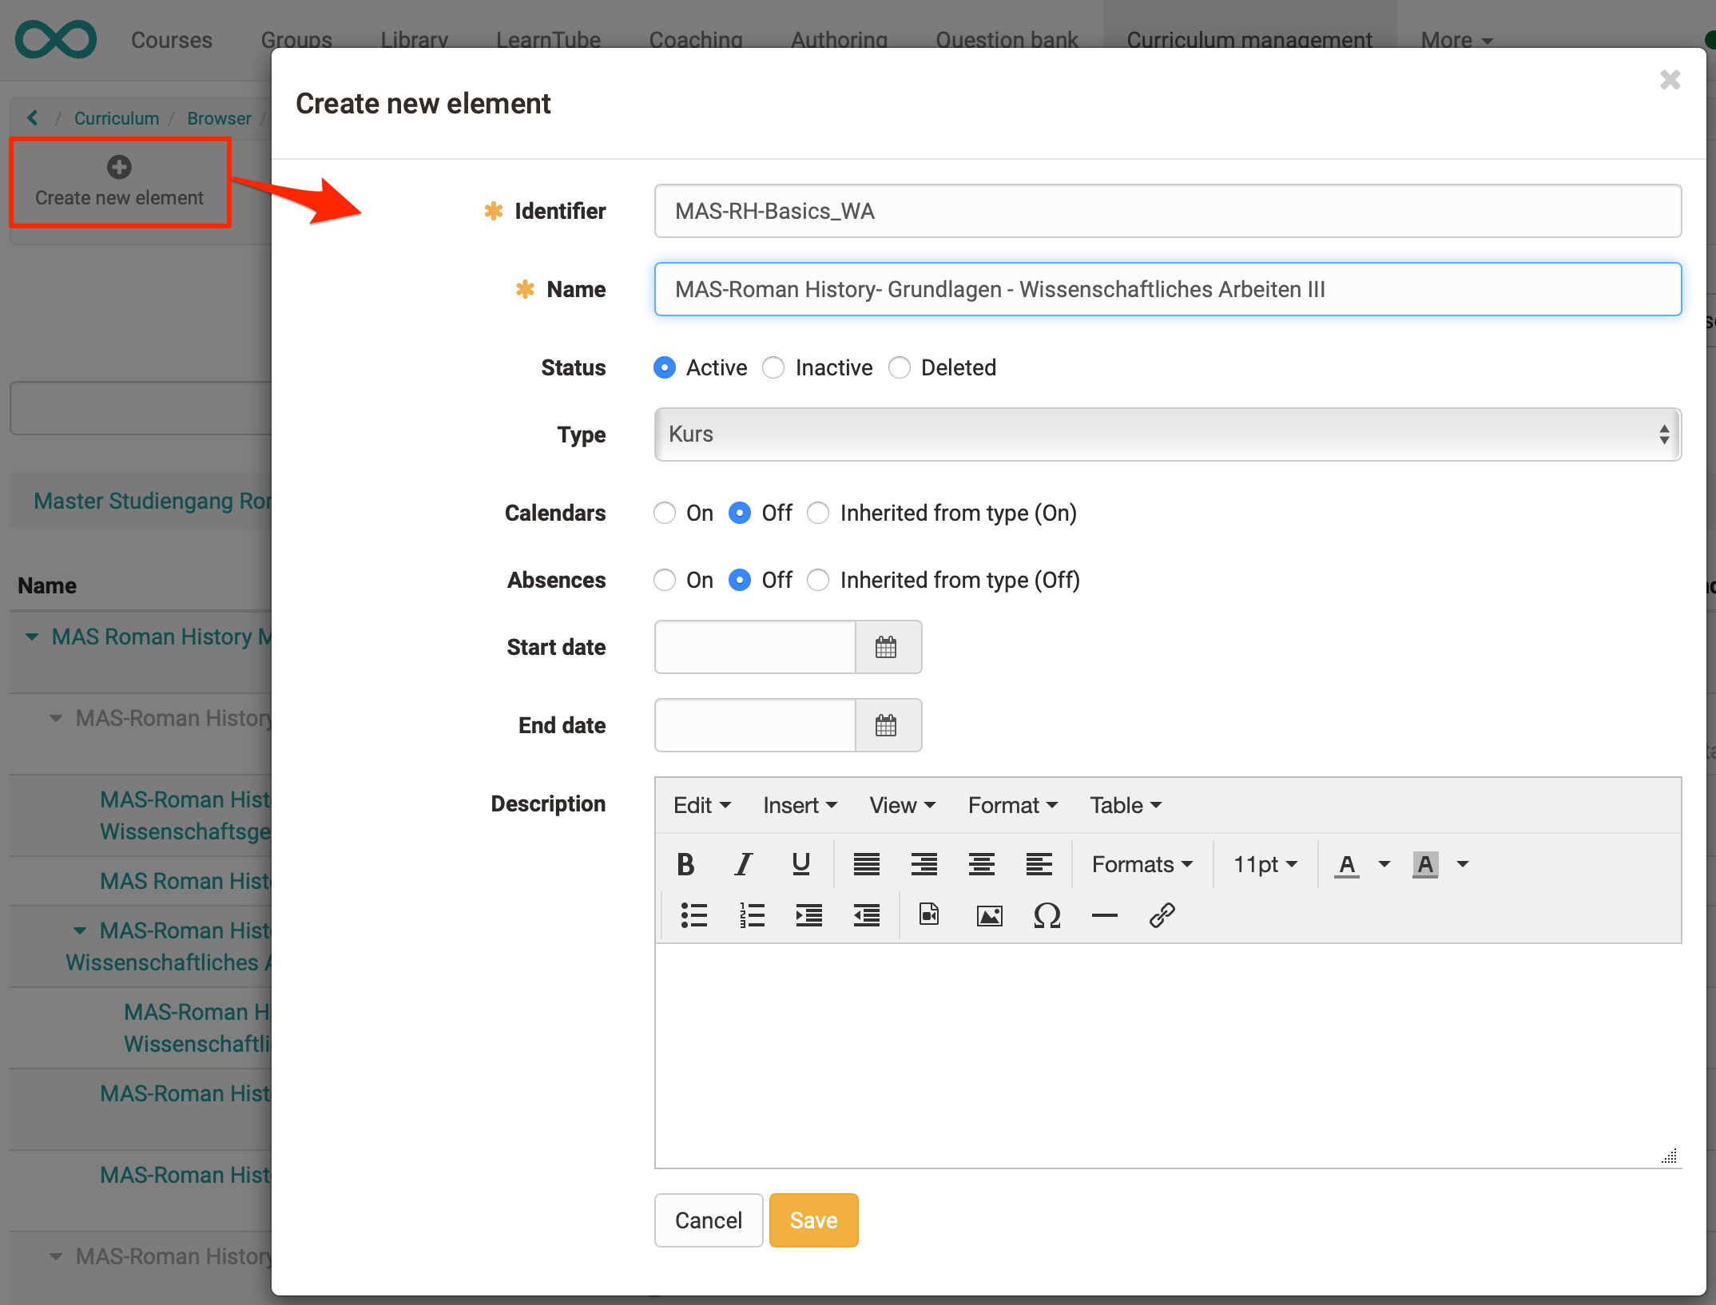
Task: Click the Italic formatting icon
Action: (x=744, y=864)
